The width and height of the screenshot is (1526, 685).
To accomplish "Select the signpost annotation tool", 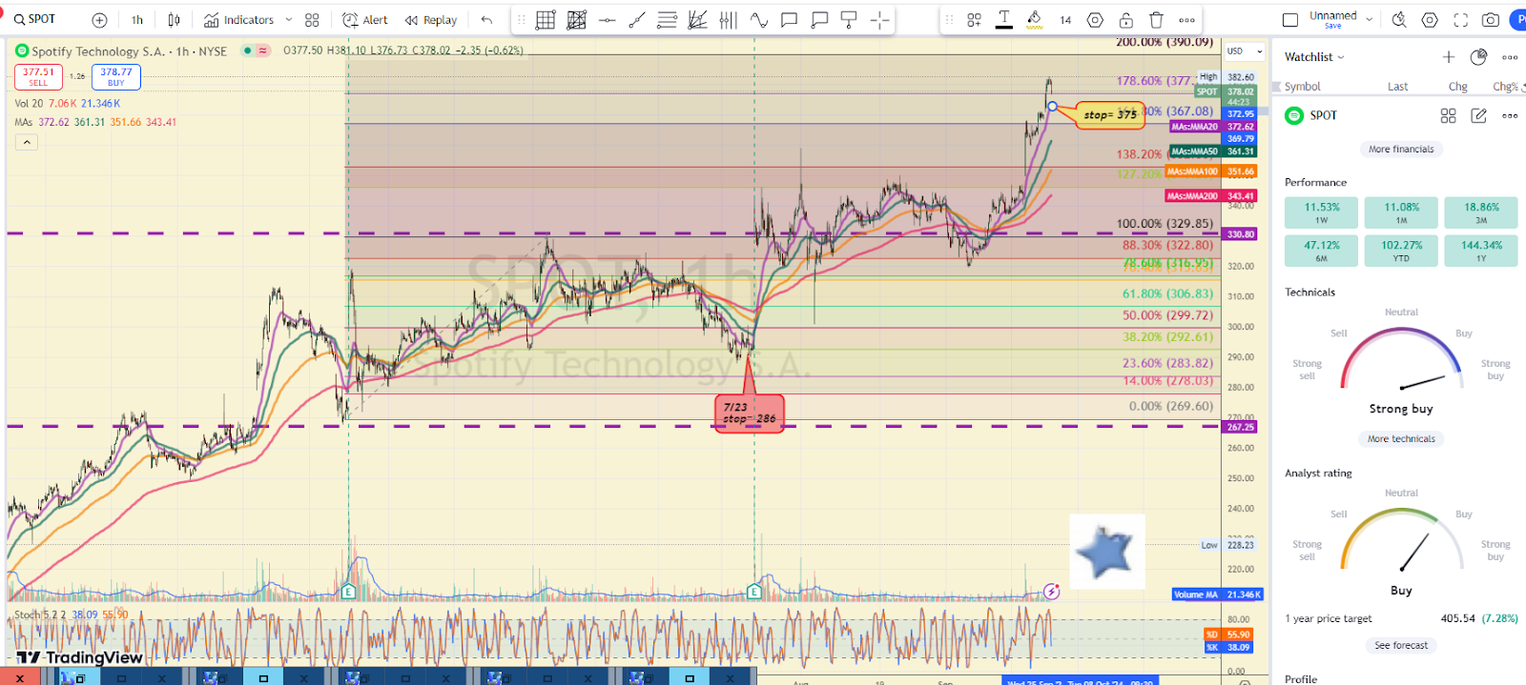I will coord(849,20).
